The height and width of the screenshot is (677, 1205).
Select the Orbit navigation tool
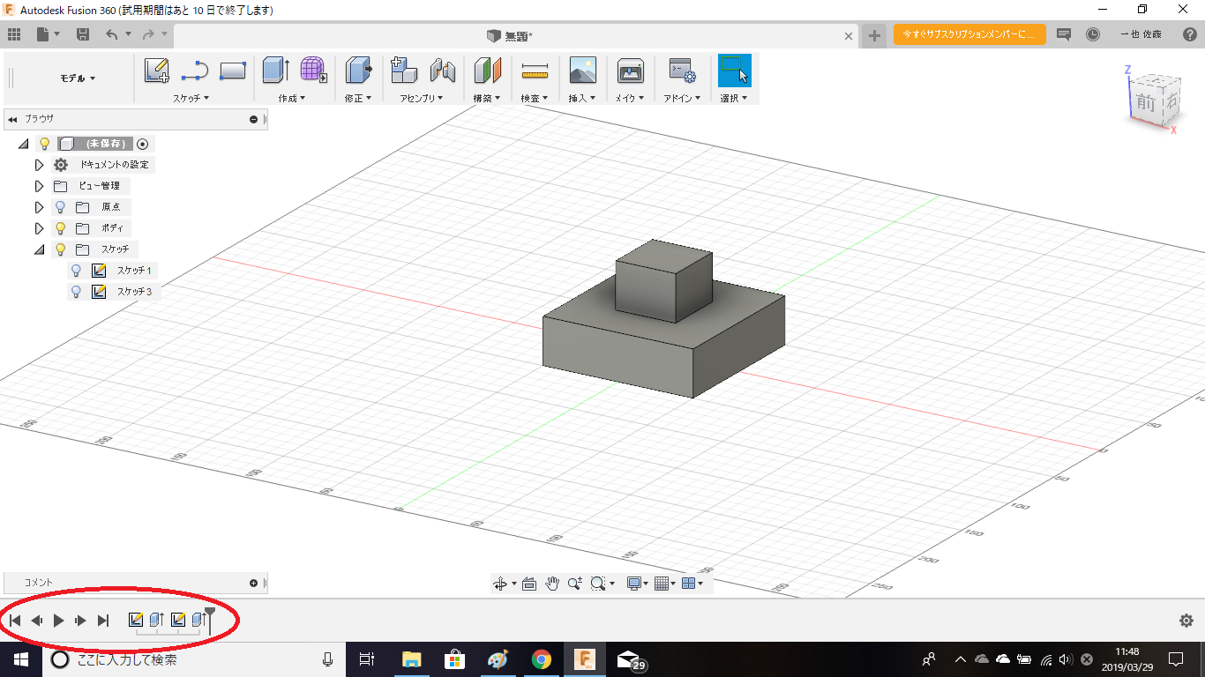499,584
